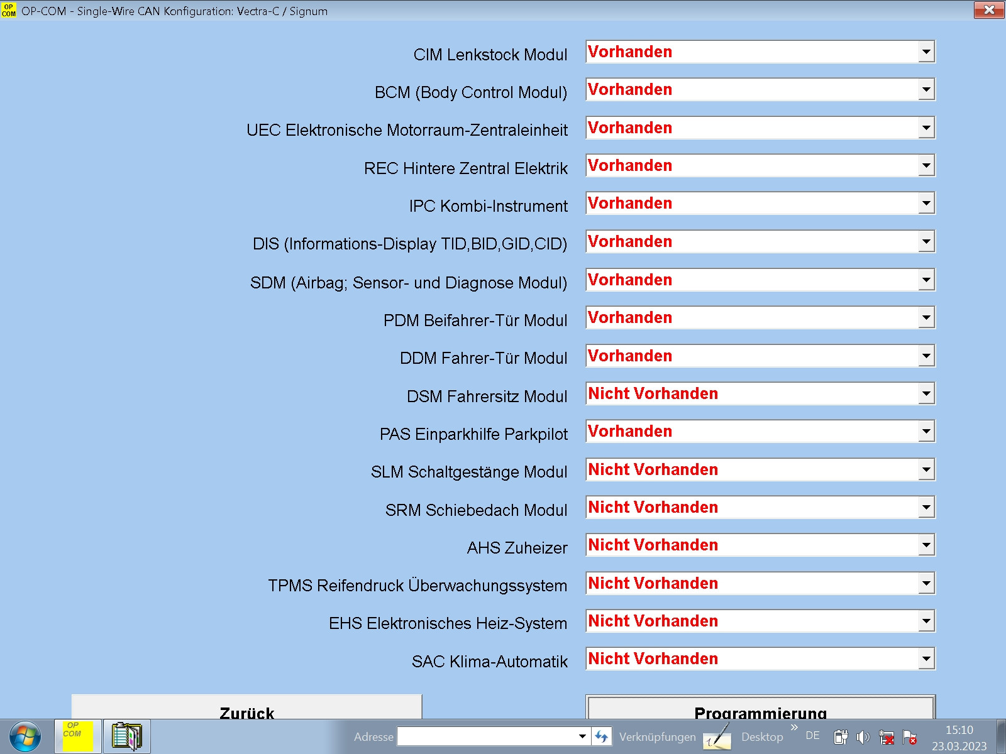This screenshot has height=754, width=1006.
Task: Expand the AHS Zuheizer dropdown arrow
Action: pos(926,545)
